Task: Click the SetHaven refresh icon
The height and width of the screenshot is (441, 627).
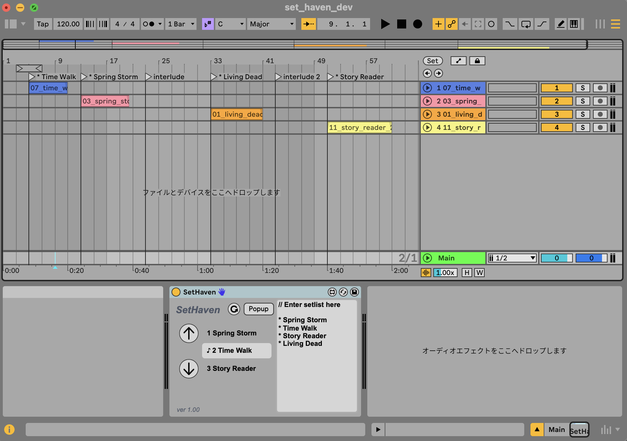Action: [x=234, y=309]
